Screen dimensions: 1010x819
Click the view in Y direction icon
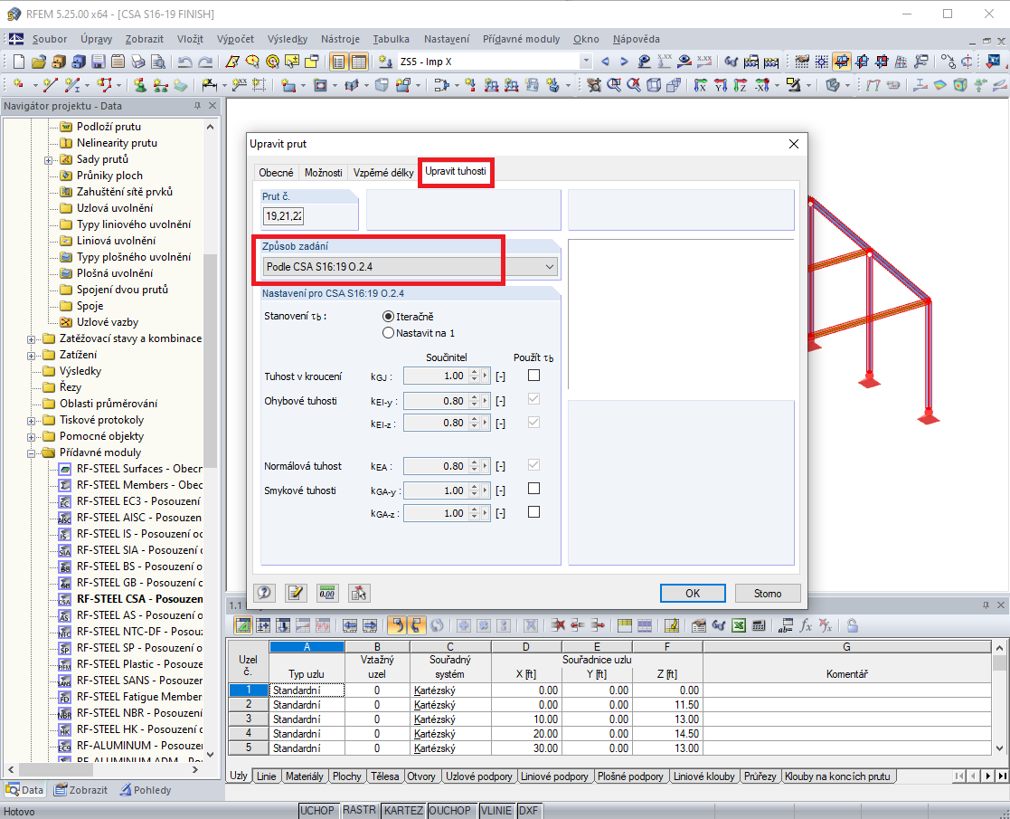[x=721, y=84]
